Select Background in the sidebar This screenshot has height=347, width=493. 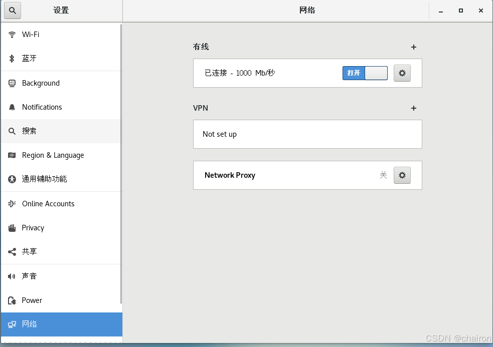[61, 83]
